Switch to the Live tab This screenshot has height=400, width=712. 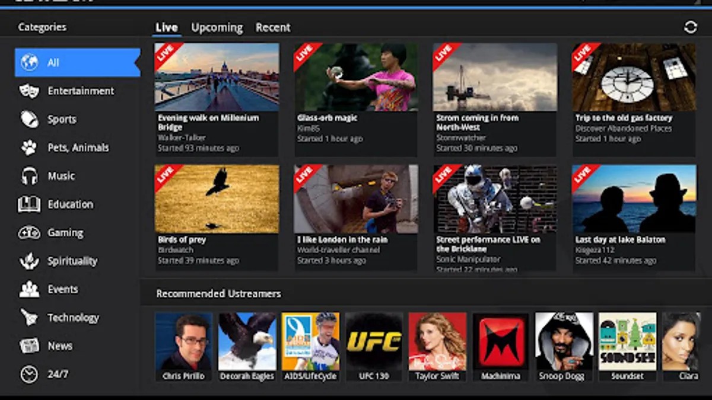click(167, 27)
